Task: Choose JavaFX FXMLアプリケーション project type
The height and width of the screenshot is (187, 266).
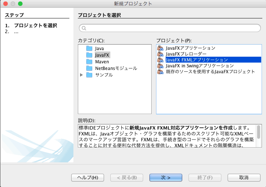Action: click(x=213, y=60)
